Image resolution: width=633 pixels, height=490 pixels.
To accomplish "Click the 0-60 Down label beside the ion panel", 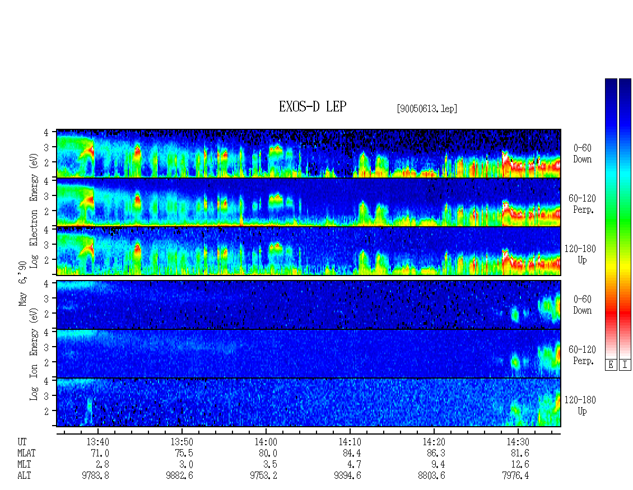I will pyautogui.click(x=582, y=305).
